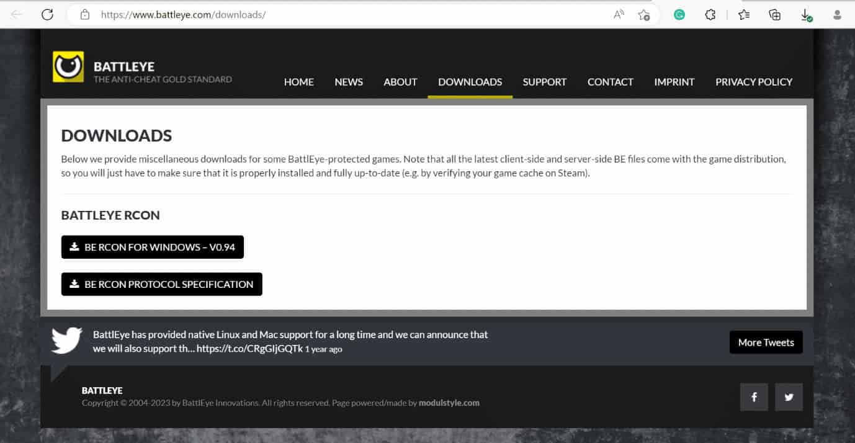
Task: Click the browser back arrow
Action: coord(17,14)
